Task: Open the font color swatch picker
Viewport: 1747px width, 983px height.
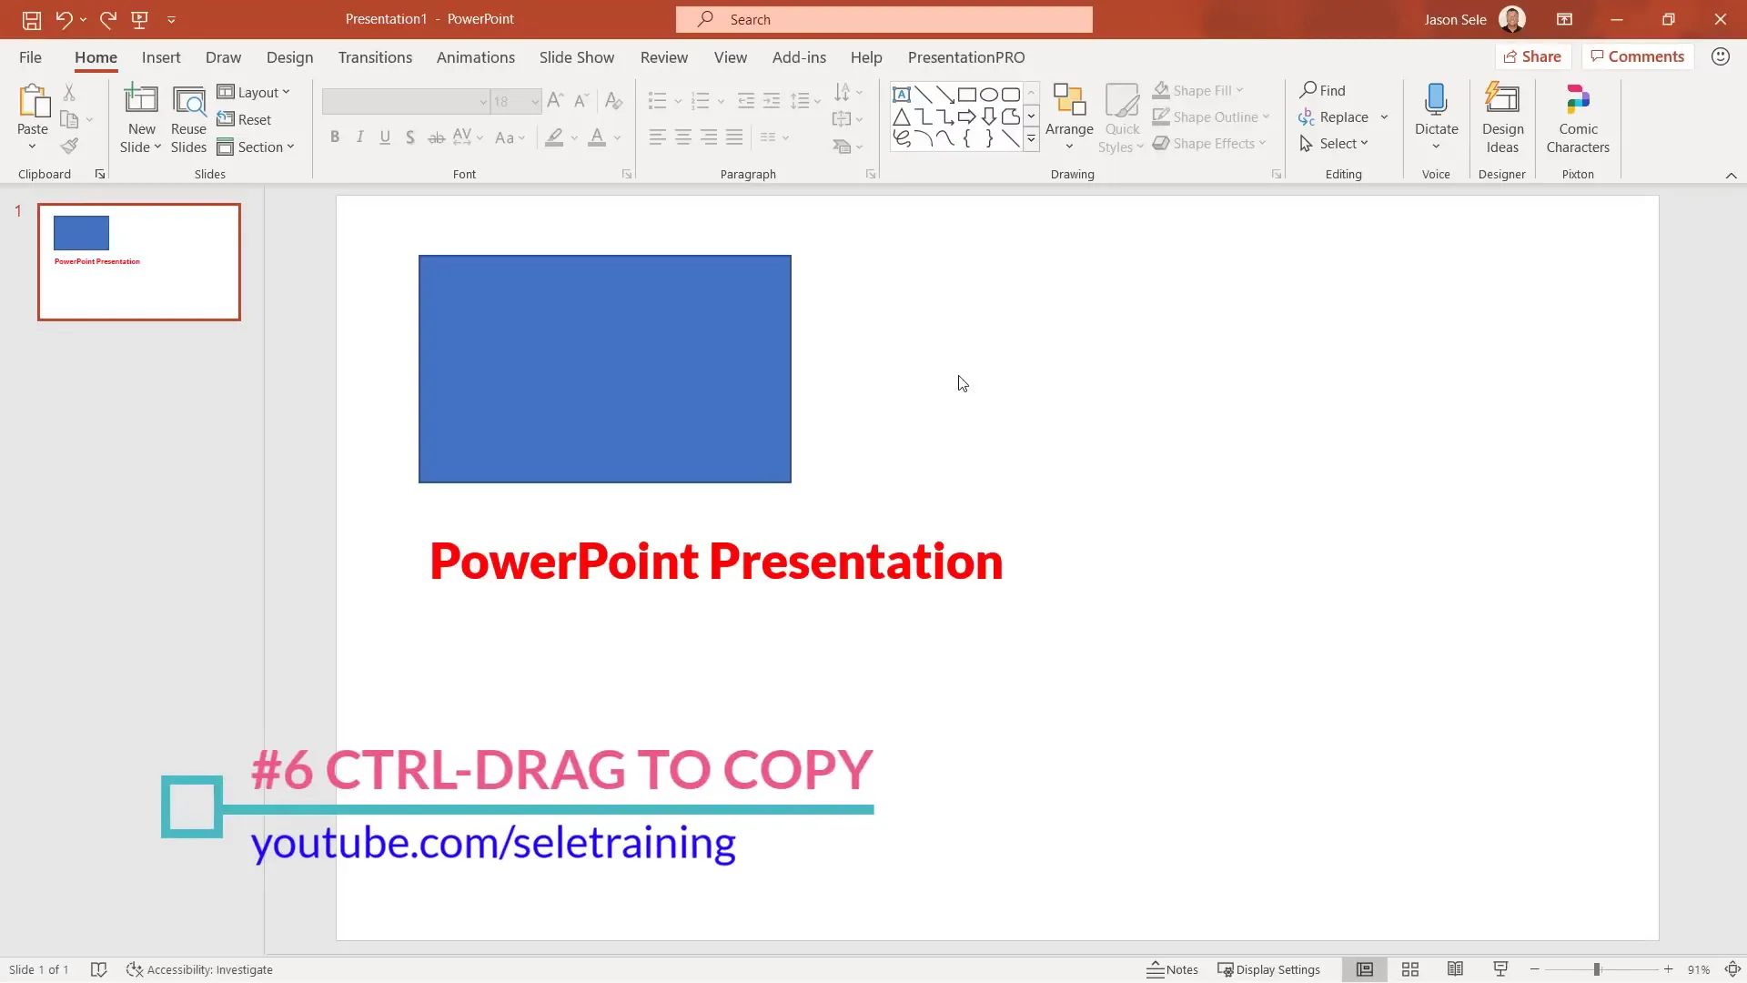Action: (617, 137)
